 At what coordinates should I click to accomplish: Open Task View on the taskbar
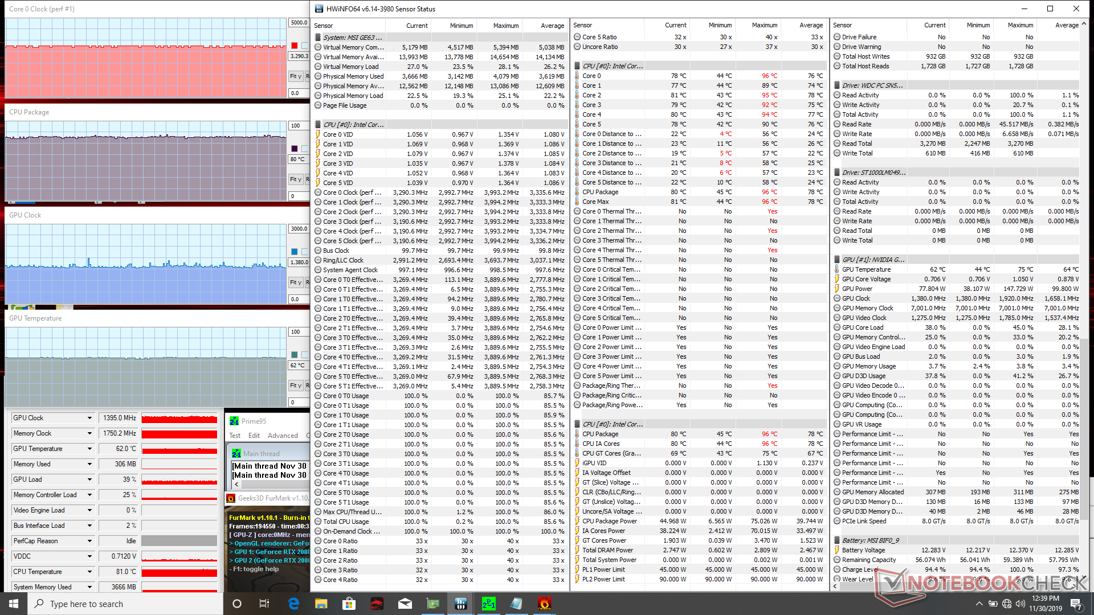[x=264, y=604]
